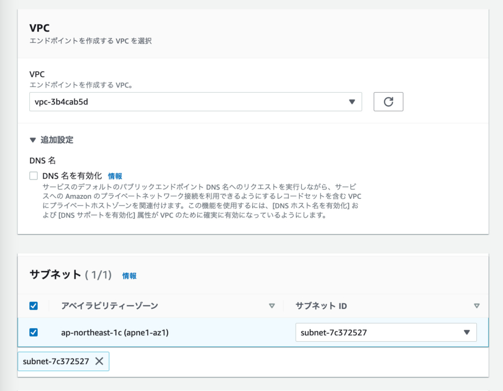This screenshot has height=391, width=503.
Task: Open the 情報 link next to DNS 名を有効化
Action: (x=115, y=176)
